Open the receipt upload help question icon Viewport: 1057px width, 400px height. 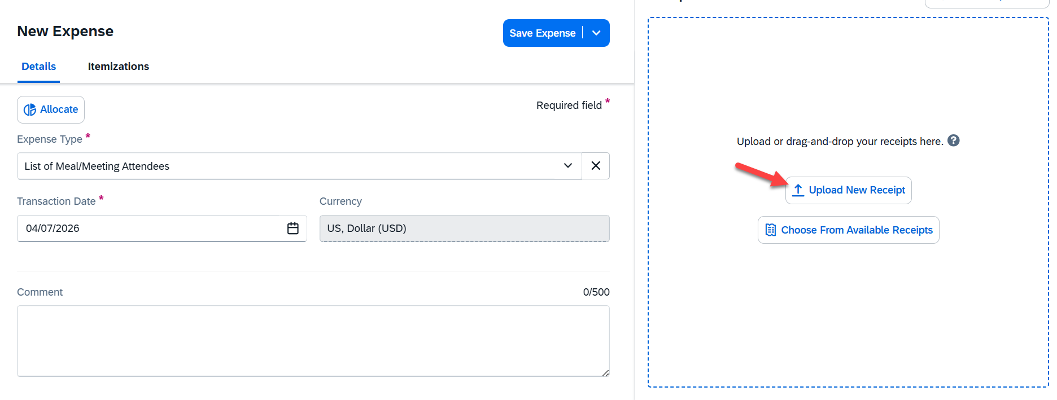point(953,140)
